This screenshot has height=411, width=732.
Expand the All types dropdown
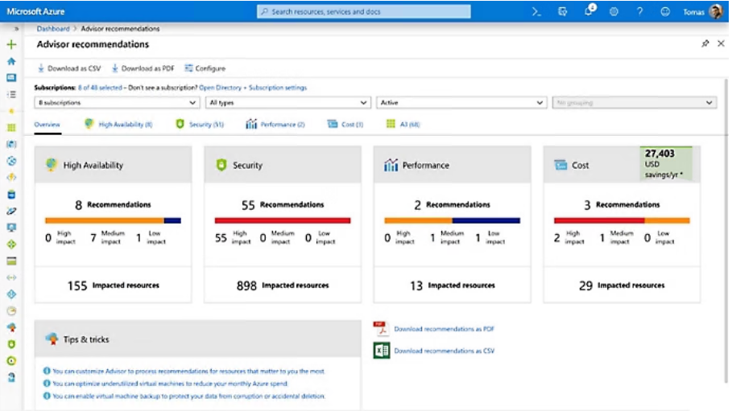click(x=287, y=103)
